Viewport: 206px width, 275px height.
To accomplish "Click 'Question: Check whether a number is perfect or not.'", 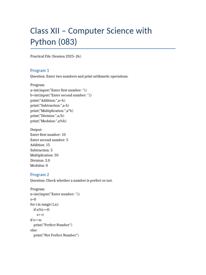I will (71, 181).
